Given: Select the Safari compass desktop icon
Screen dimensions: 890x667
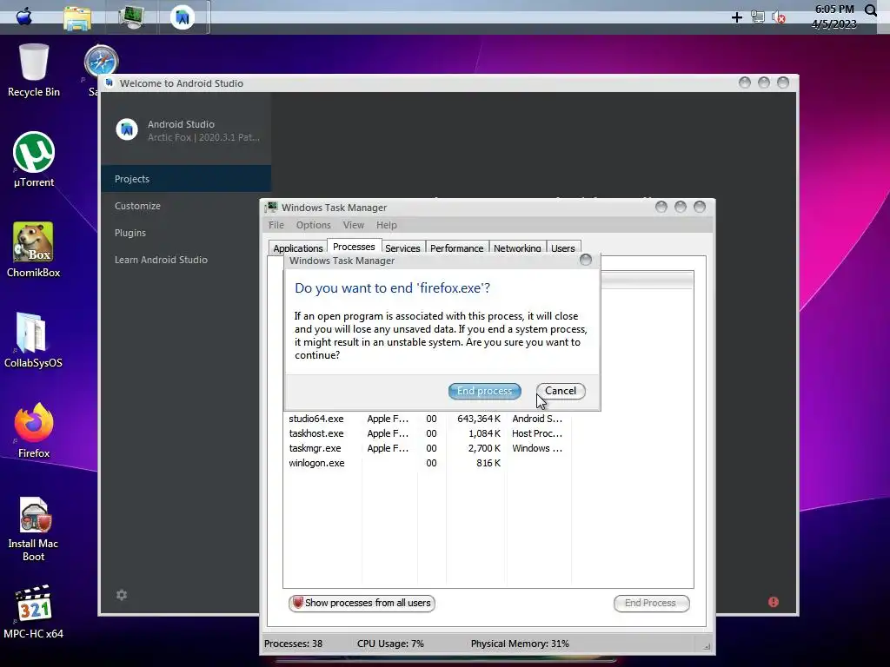Looking at the screenshot, I should [101, 60].
